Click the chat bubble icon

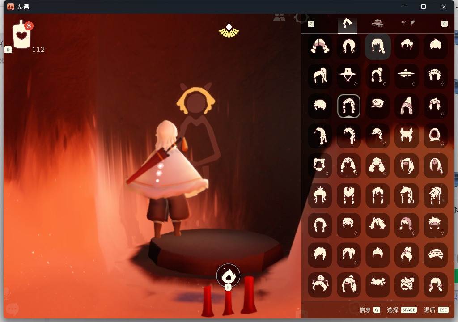[x=12, y=309]
